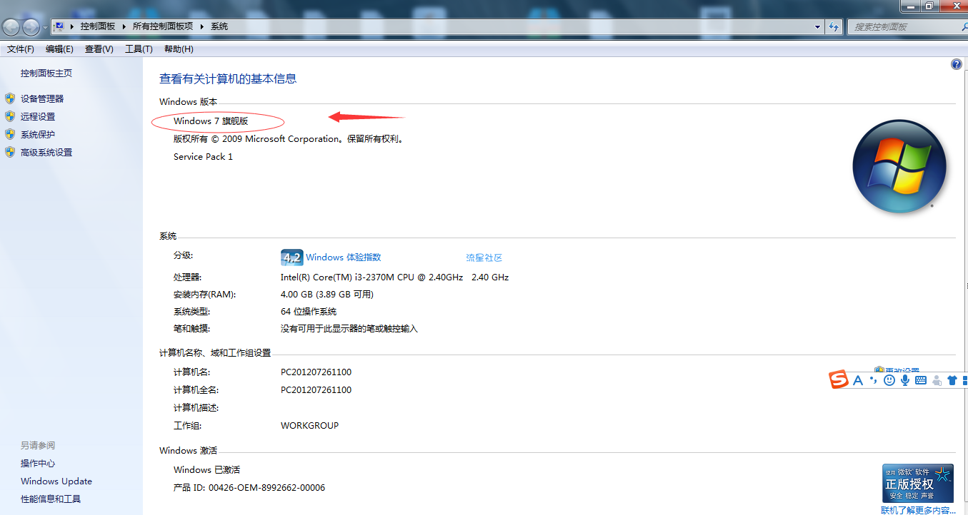Click the Service Pack 1 text

(x=203, y=157)
